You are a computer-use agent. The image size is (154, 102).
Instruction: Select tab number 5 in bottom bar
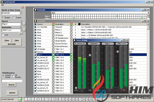tap(40, 99)
